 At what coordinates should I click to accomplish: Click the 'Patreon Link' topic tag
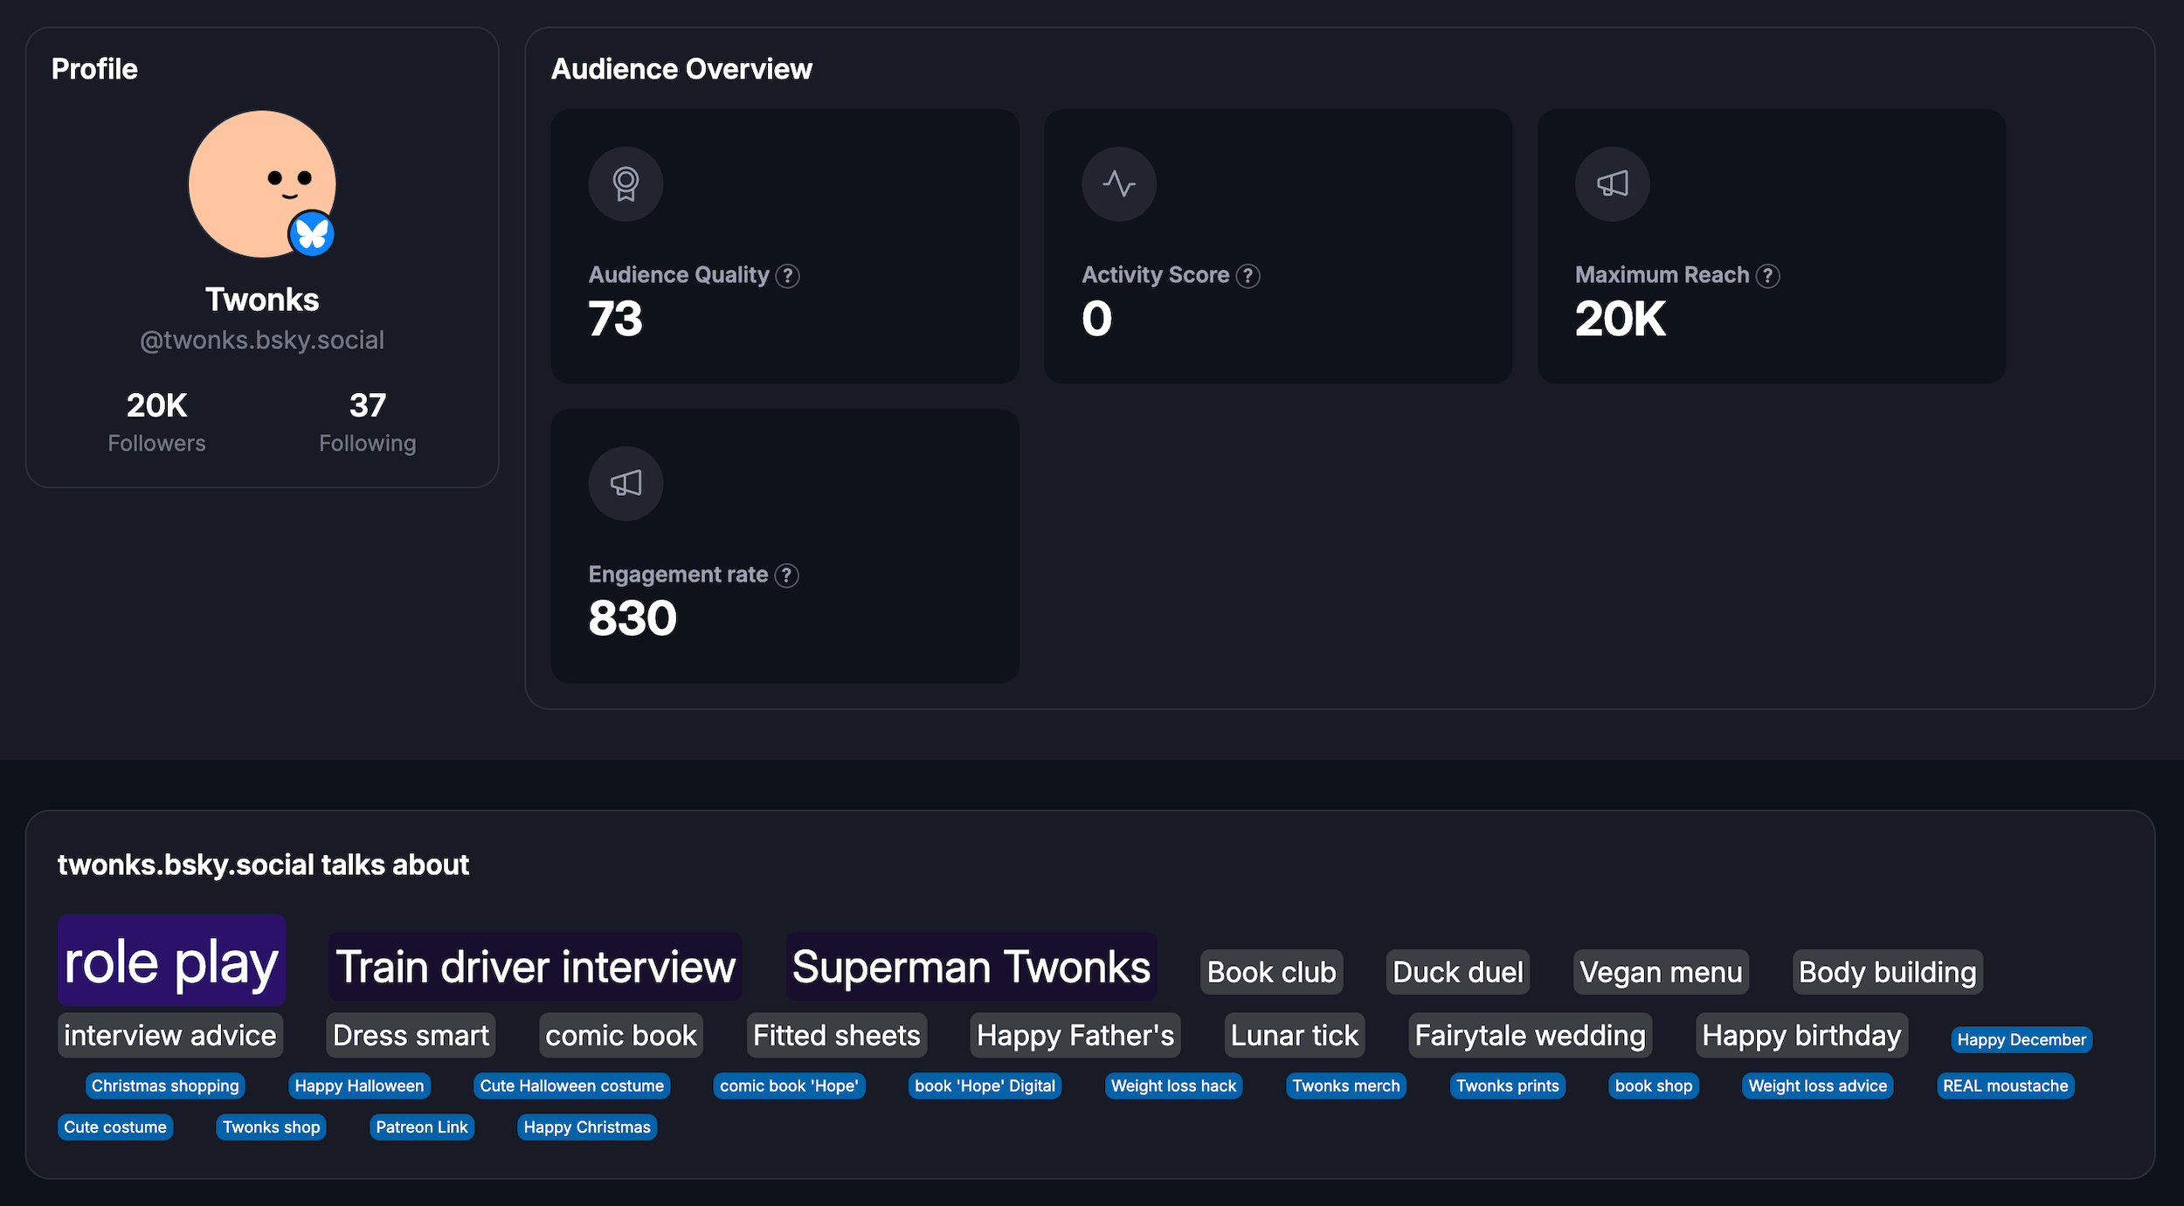(421, 1127)
